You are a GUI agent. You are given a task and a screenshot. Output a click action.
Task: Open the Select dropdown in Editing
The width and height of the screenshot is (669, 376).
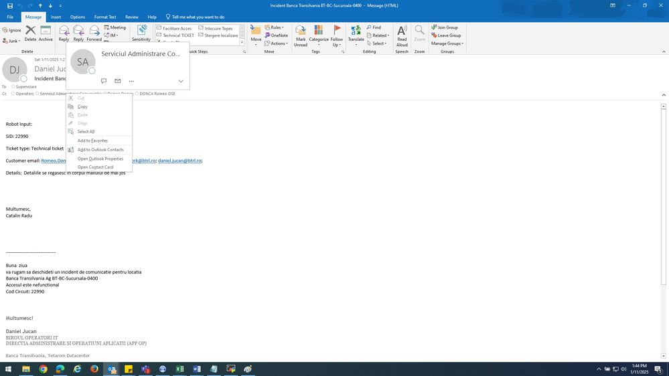tap(377, 43)
